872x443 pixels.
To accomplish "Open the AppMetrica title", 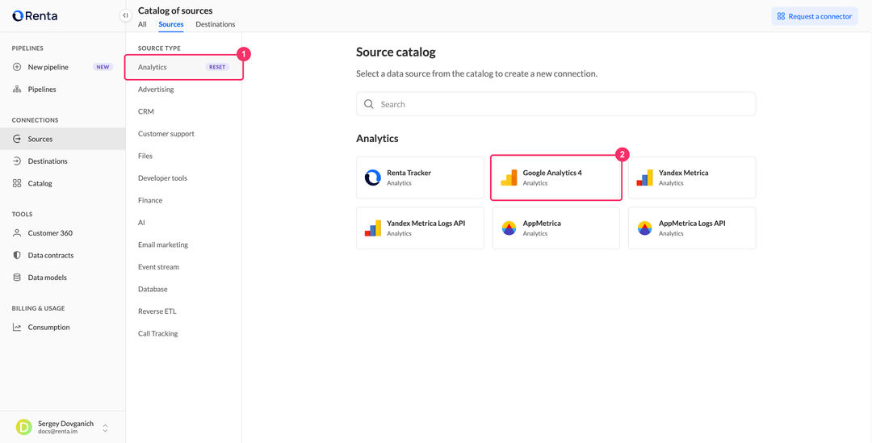I will pos(542,224).
